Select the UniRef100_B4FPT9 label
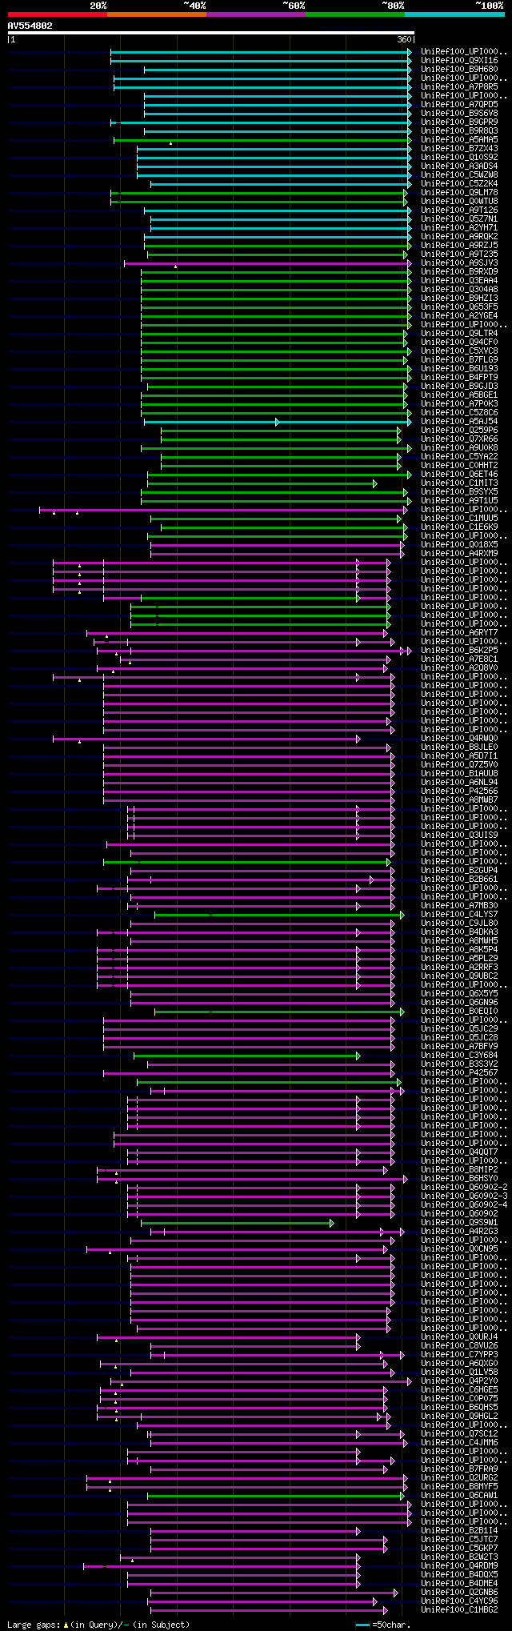 (x=459, y=377)
